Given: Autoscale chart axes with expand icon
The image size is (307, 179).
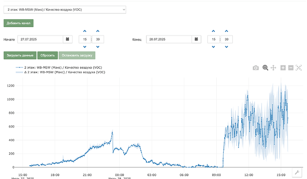Looking at the screenshot, I should 299,68.
